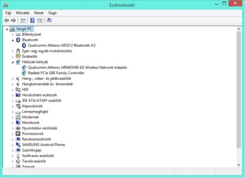
Task: Click the speaker icon beside Hang-, video- és játékvezérlők
Action: pos(18,79)
